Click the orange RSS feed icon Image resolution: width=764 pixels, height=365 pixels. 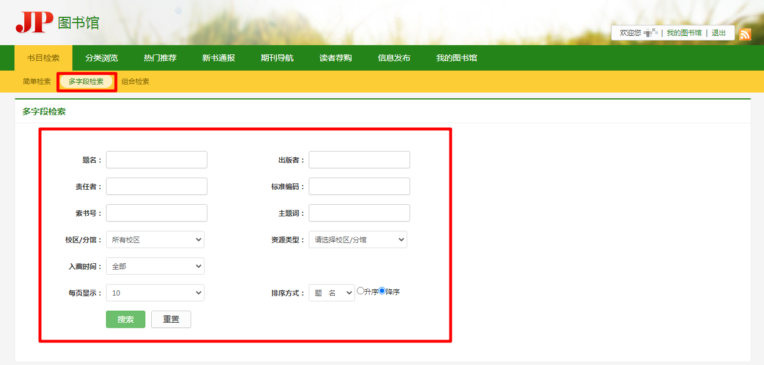tap(745, 34)
